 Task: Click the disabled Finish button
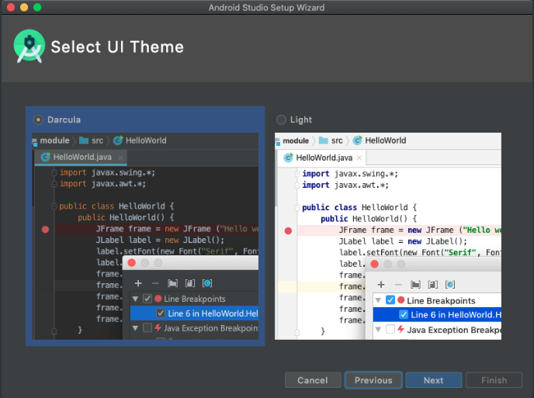tap(494, 380)
